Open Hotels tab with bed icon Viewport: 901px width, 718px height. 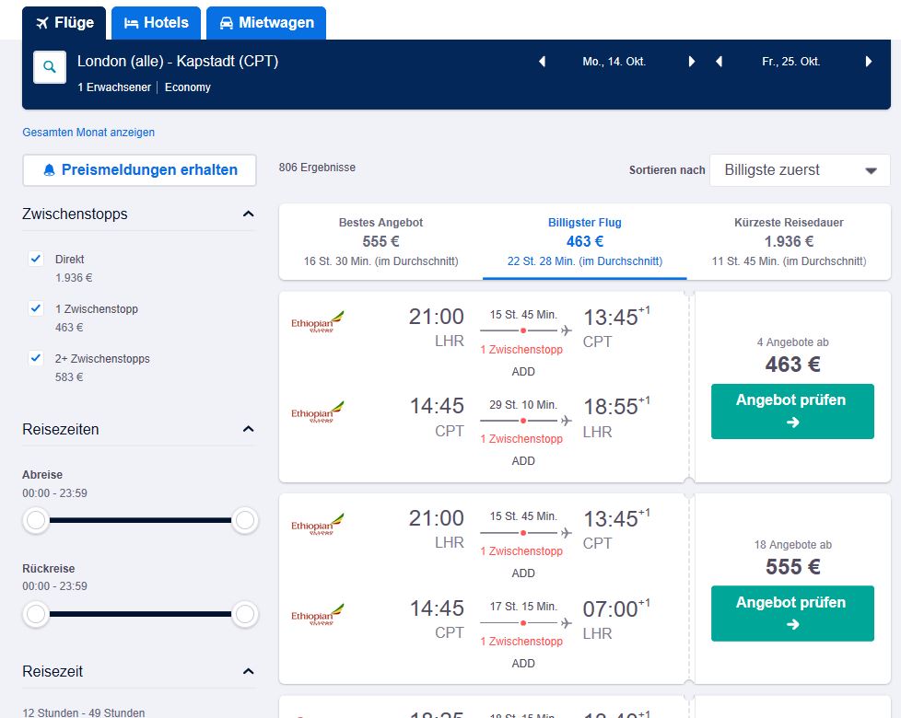click(156, 23)
